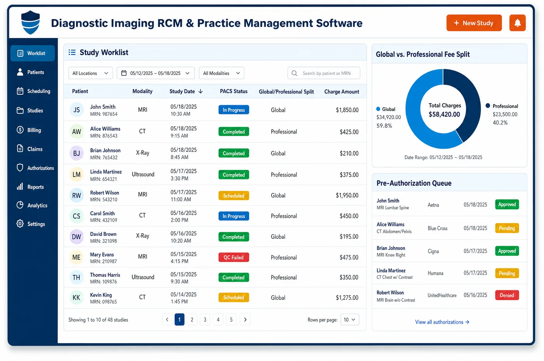The image size is (544, 361).
Task: Open the Patients sidebar icon
Action: (x=20, y=72)
